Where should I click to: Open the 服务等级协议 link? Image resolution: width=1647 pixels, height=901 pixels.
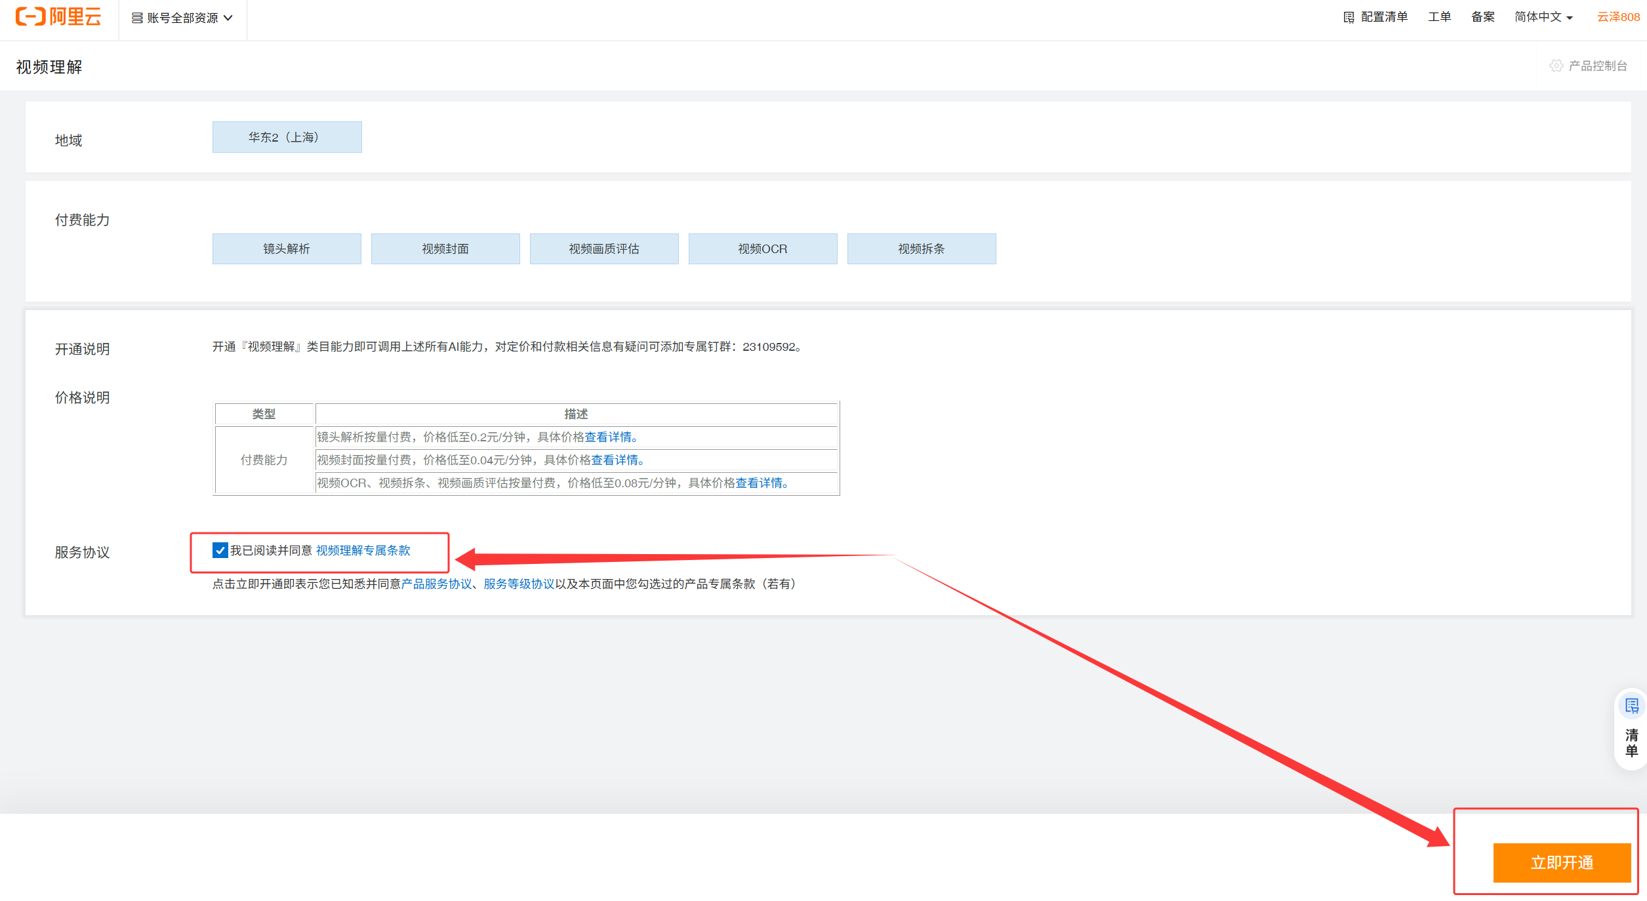(519, 584)
